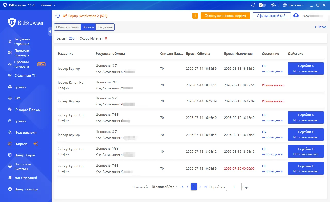The width and height of the screenshot is (330, 202).
Task: Click the Официальный сайт button
Action: pyautogui.click(x=272, y=16)
